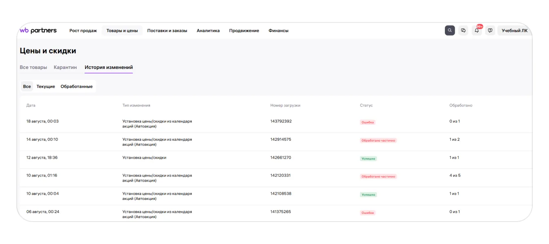Click Обработано частично badge for upload 142914575
The width and height of the screenshot is (549, 244).
pos(378,140)
